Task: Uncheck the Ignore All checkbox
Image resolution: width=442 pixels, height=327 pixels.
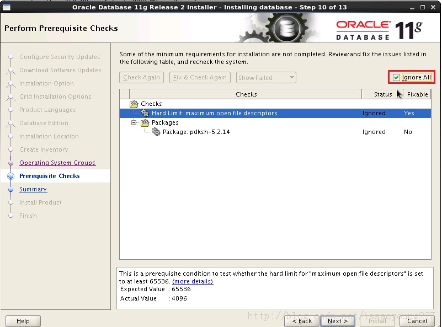Action: click(x=397, y=77)
